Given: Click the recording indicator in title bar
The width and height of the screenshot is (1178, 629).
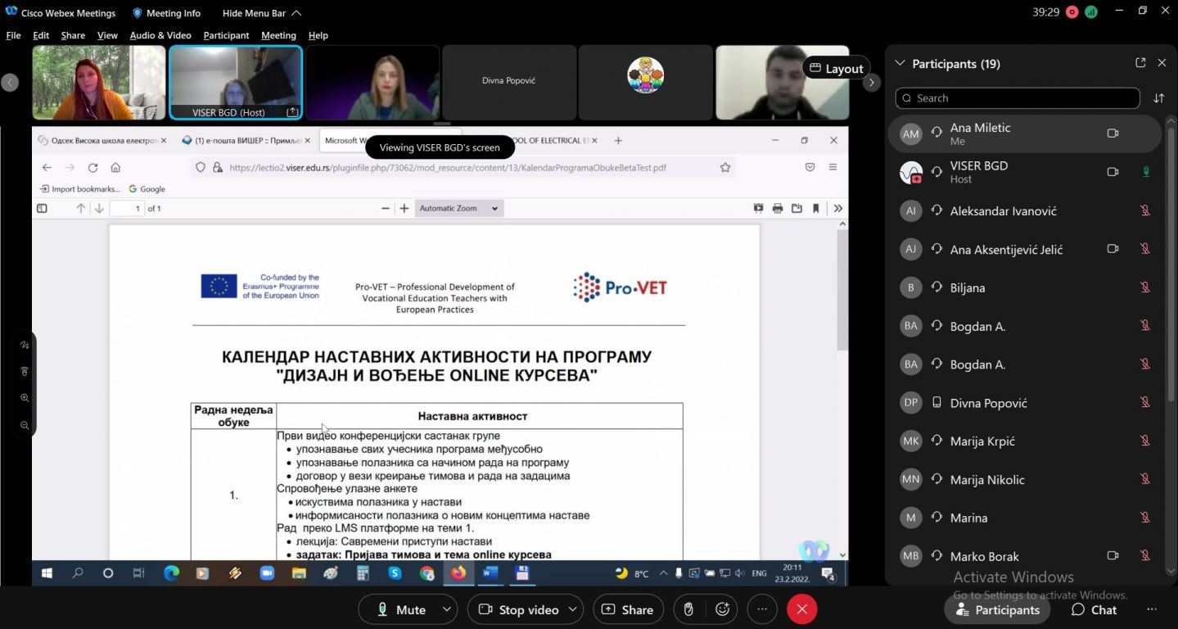Looking at the screenshot, I should coord(1072,12).
